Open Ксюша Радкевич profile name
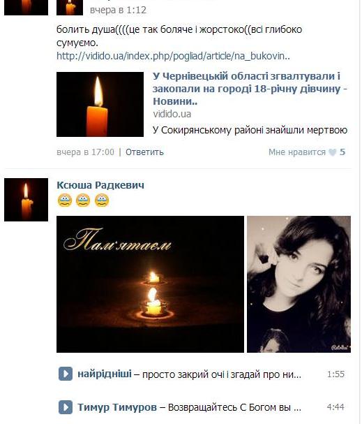The width and height of the screenshot is (362, 424). pyautogui.click(x=100, y=185)
